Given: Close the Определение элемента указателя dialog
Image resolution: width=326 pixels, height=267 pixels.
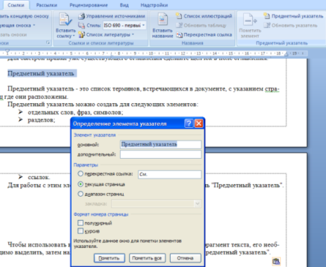Looking at the screenshot, I should click(x=199, y=123).
